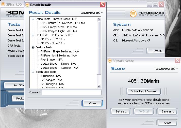Viewport: 181px width, 128px height.
Task: Select GT3 - Canyon Flight row
Action: click(59, 31)
